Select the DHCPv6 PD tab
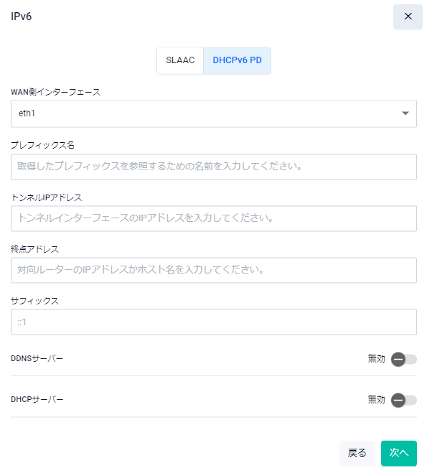The image size is (427, 476). (237, 60)
